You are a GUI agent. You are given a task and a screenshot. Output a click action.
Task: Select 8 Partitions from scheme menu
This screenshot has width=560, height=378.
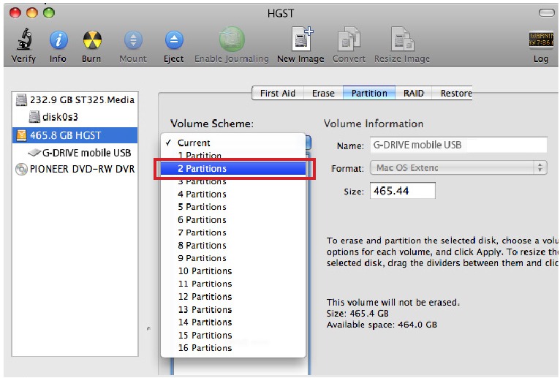233,246
